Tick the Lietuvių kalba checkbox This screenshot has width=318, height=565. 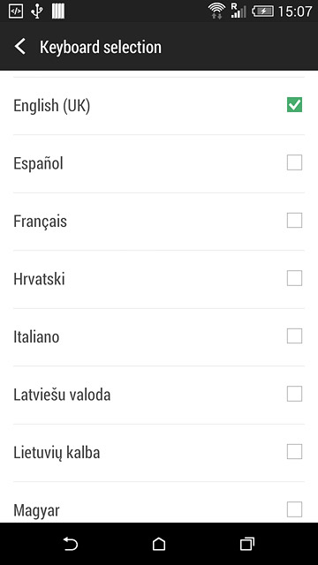(x=294, y=451)
